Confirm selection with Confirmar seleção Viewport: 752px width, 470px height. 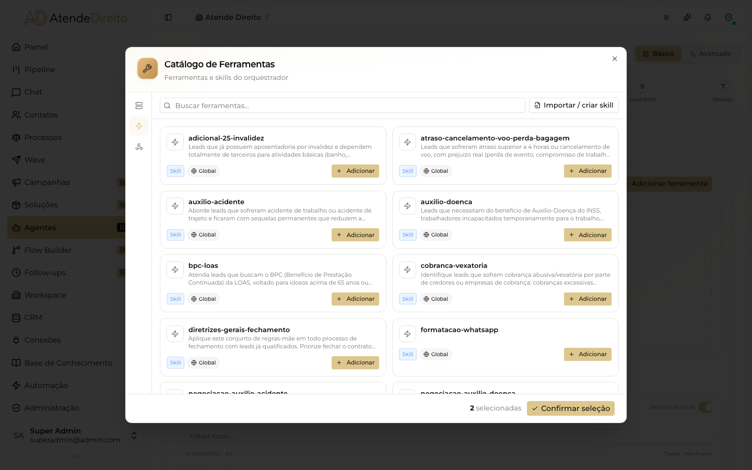click(571, 408)
